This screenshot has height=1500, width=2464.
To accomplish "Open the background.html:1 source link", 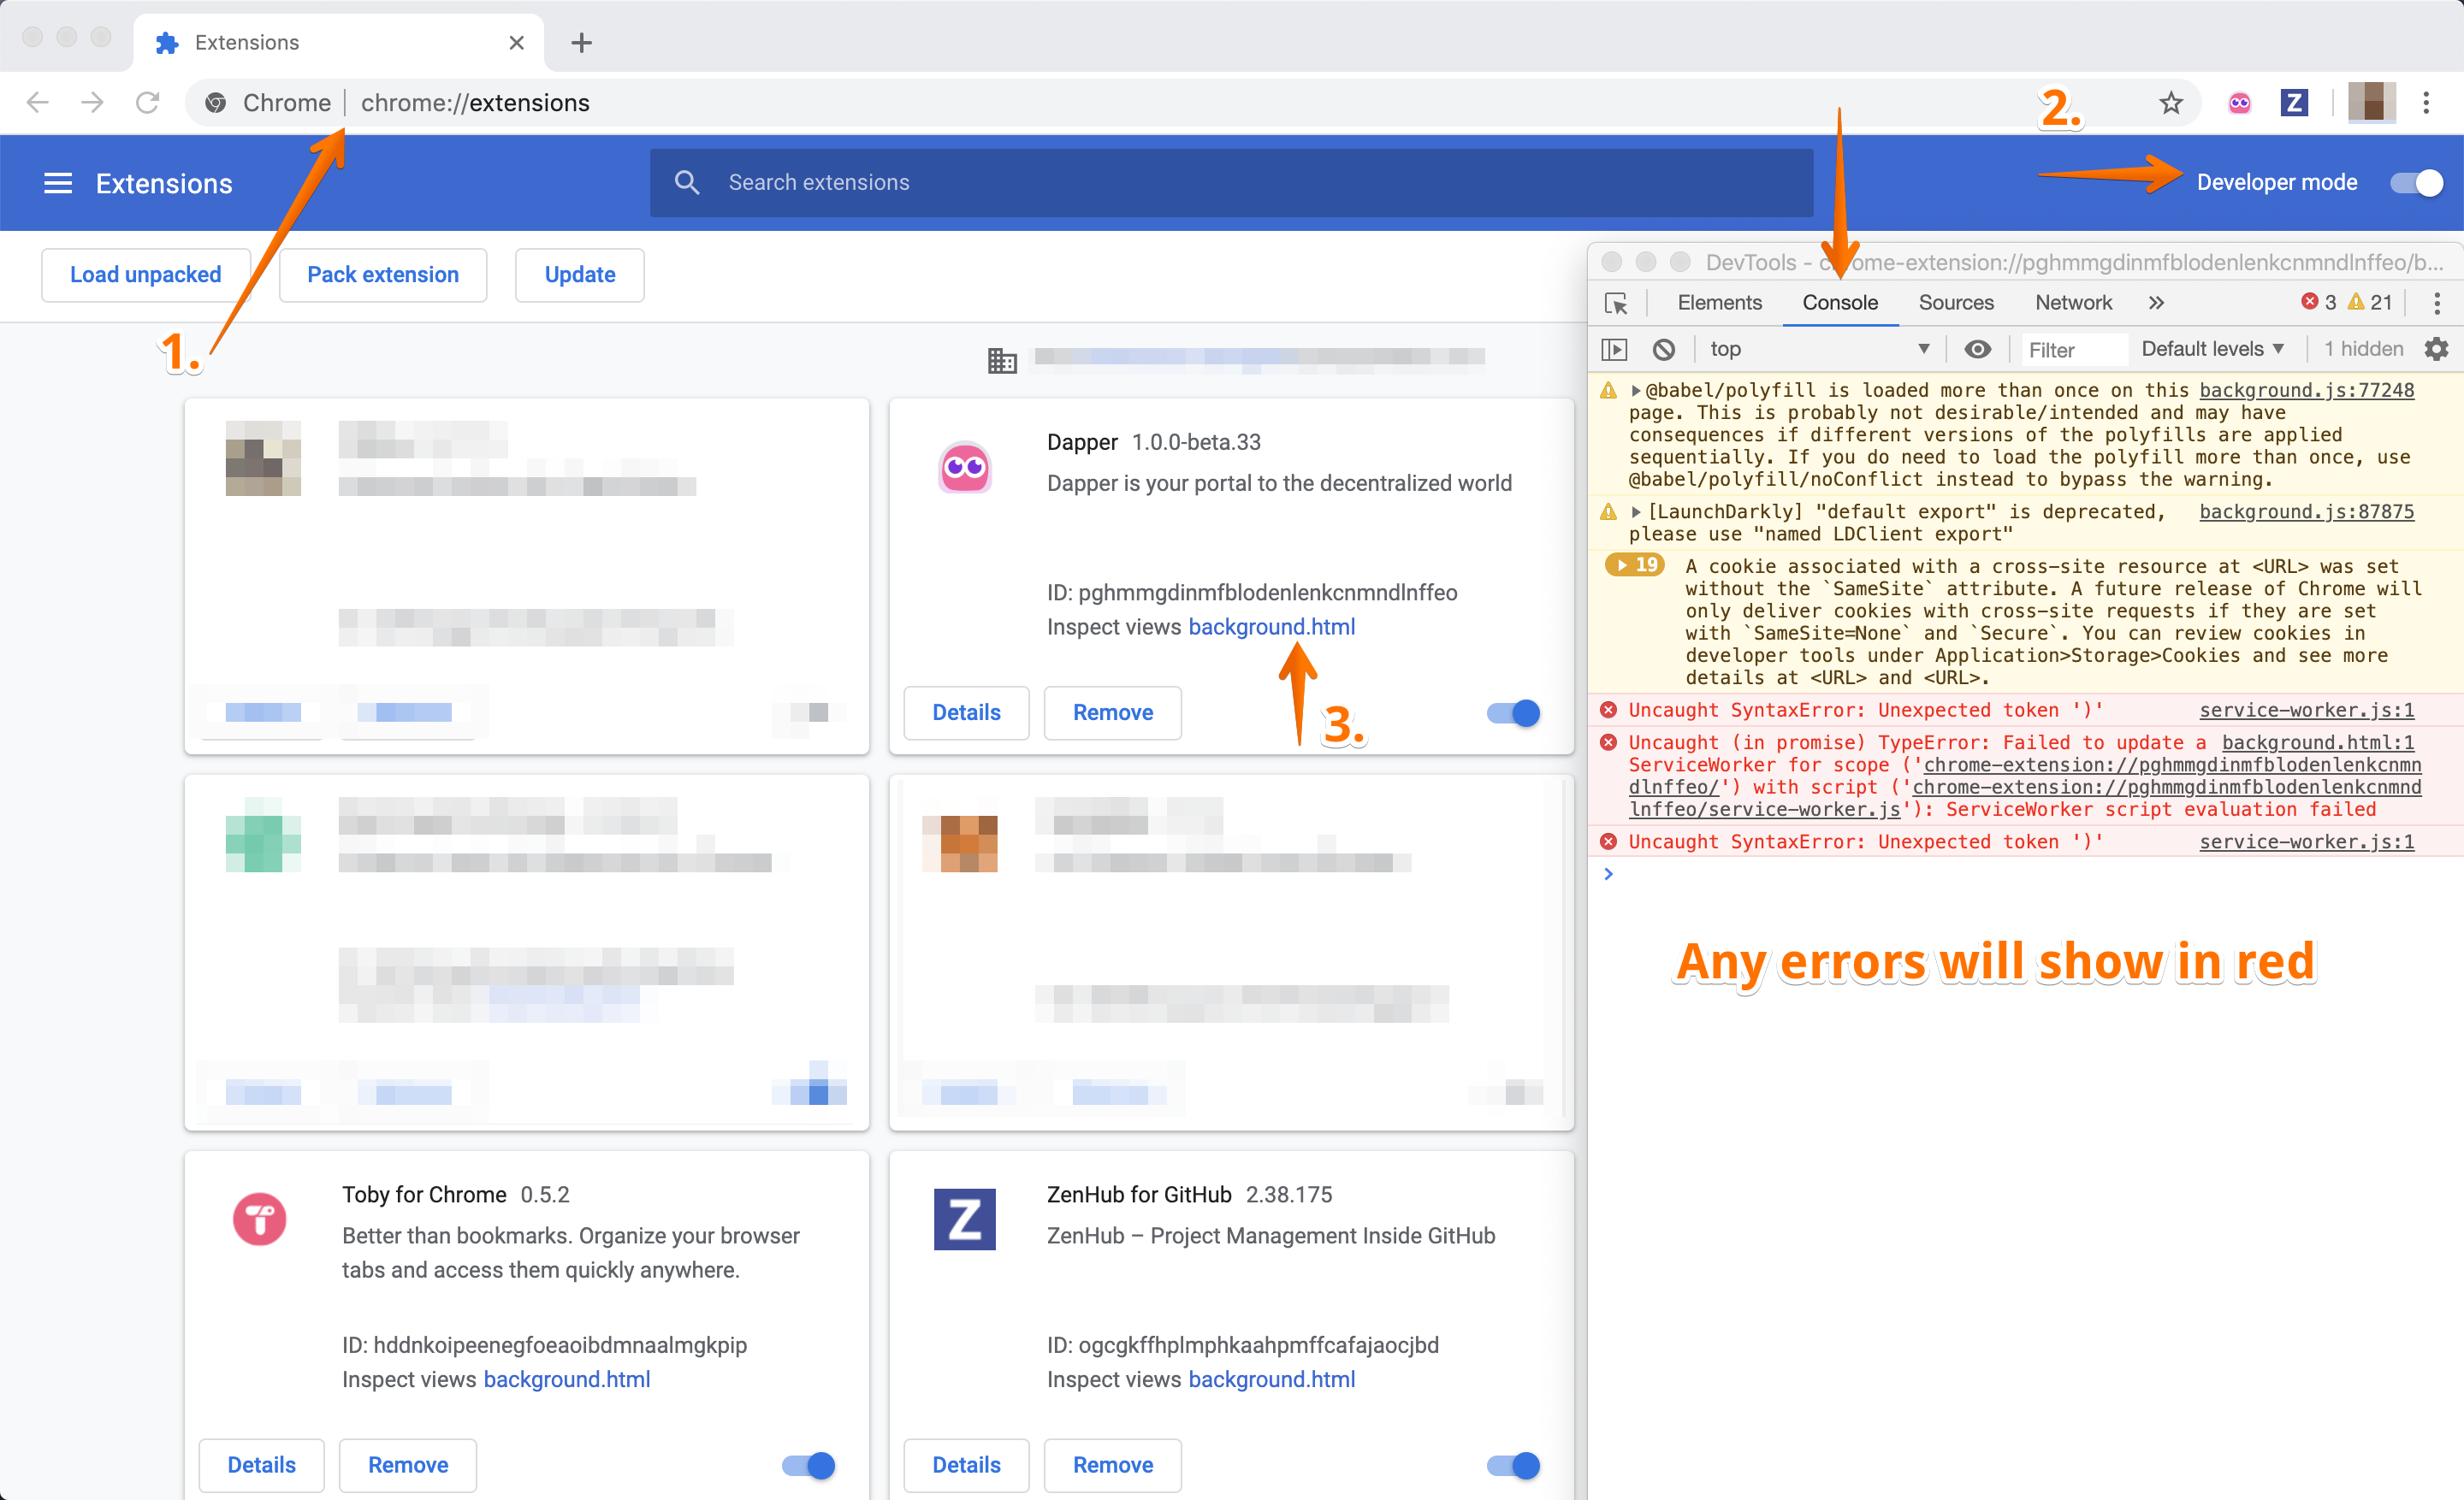I will [x=2318, y=742].
